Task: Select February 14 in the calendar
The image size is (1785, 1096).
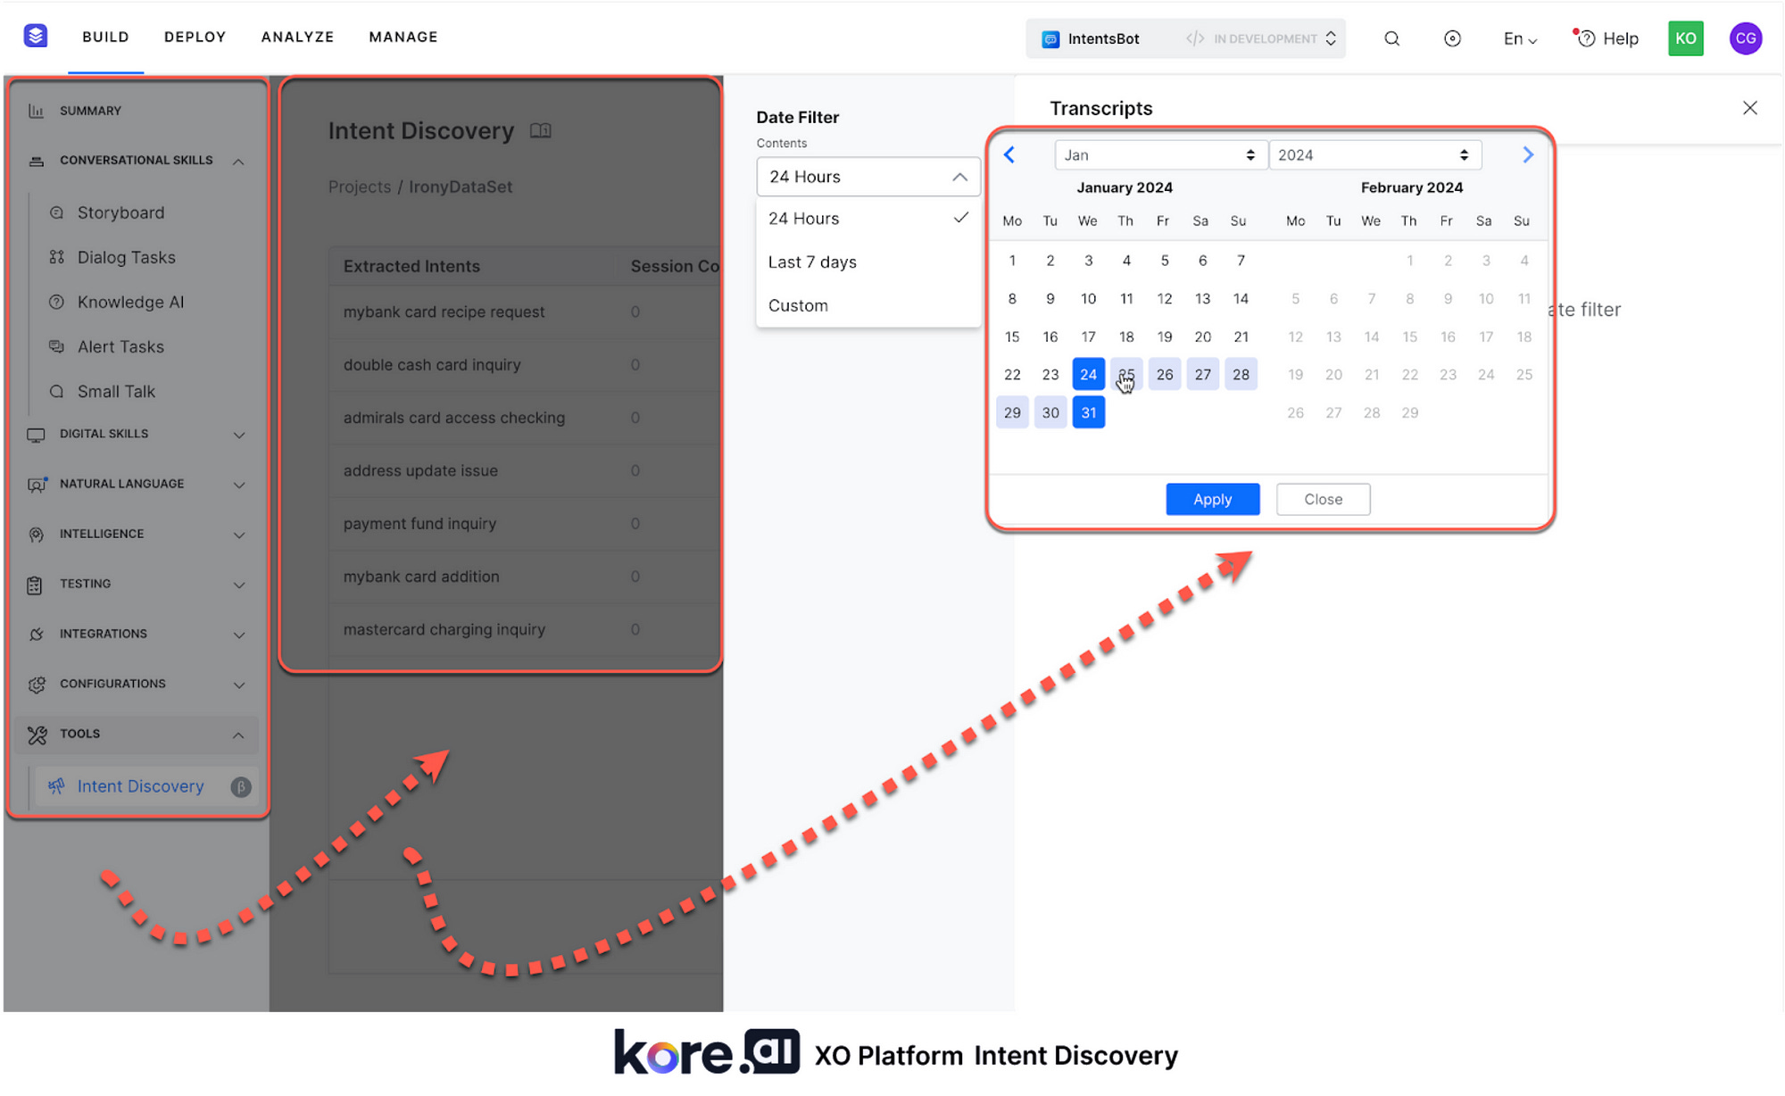Action: pos(1372,336)
